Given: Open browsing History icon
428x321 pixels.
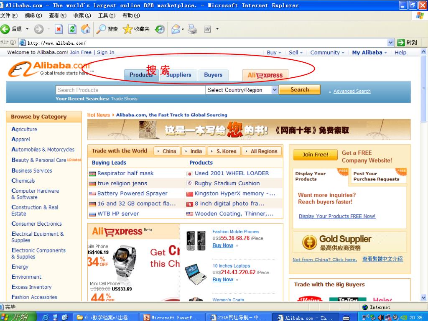Looking at the screenshot, I should click(x=160, y=29).
